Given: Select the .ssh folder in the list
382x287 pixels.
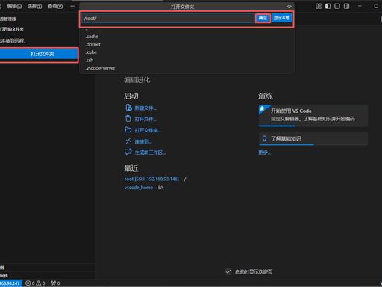Looking at the screenshot, I should click(187, 61).
